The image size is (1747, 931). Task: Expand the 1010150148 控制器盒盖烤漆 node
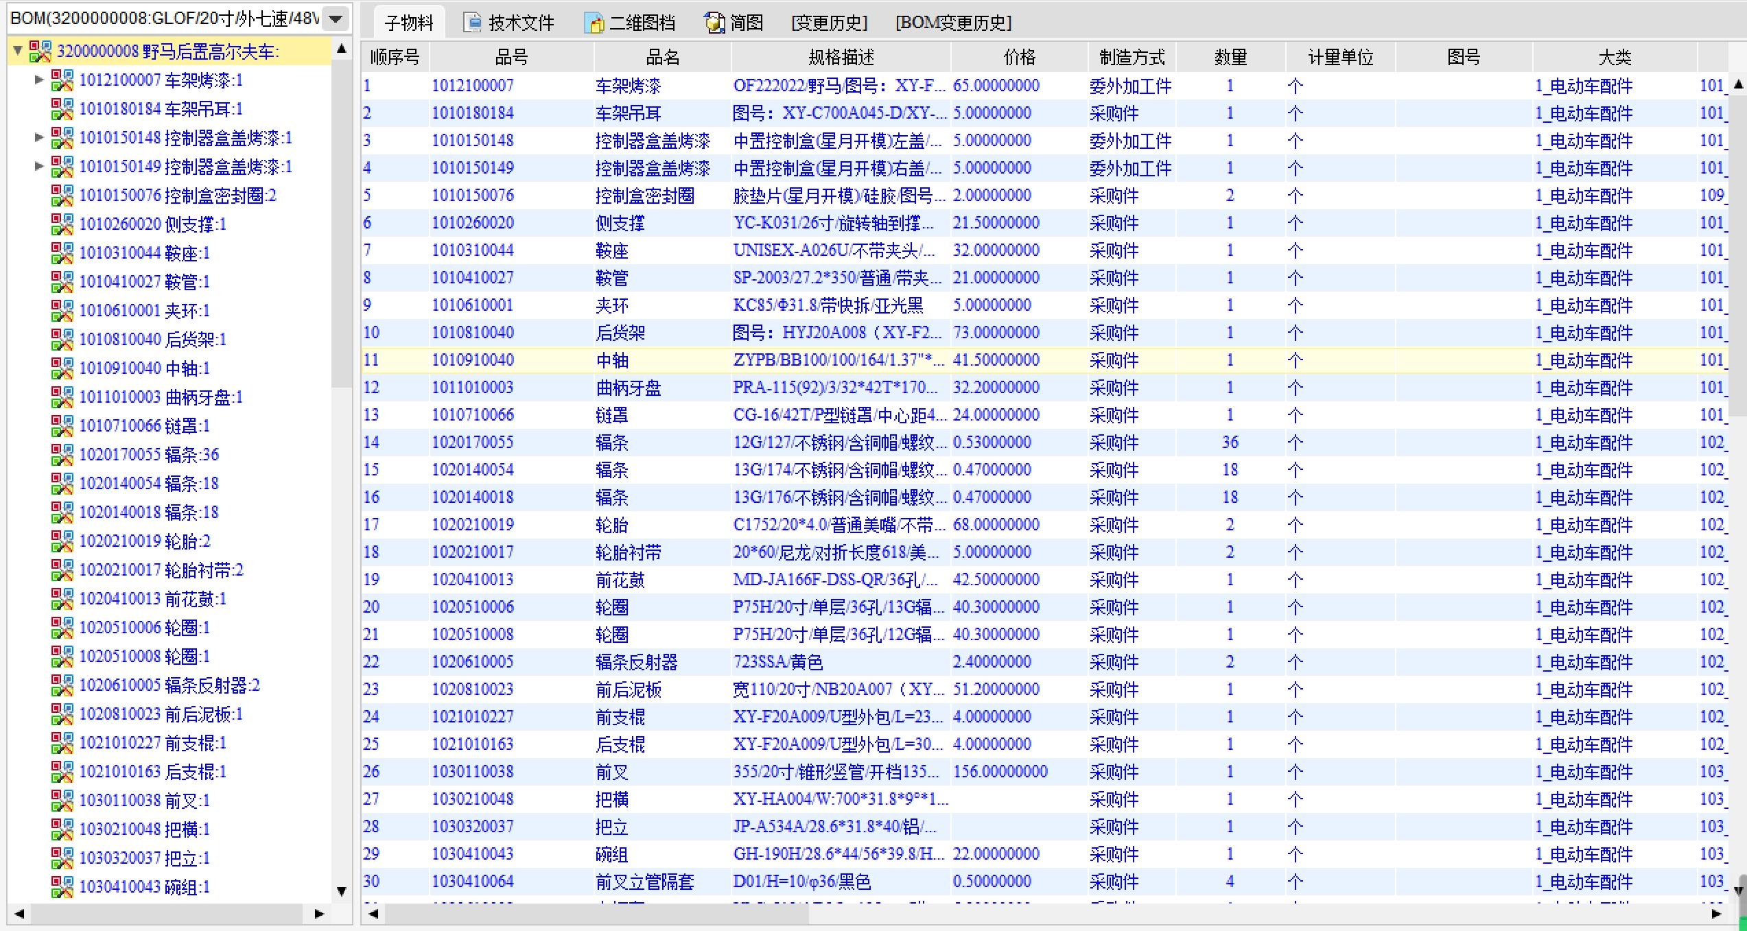pos(39,138)
